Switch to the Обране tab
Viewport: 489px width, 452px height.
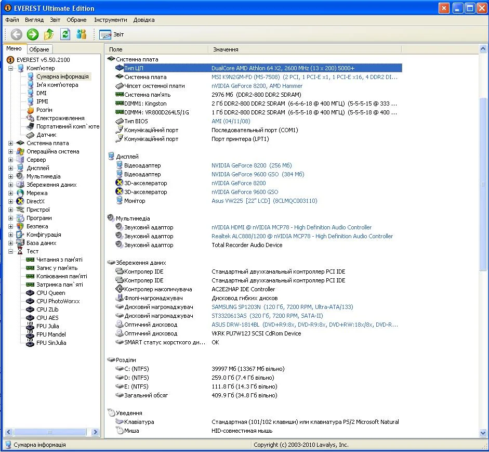tap(39, 49)
